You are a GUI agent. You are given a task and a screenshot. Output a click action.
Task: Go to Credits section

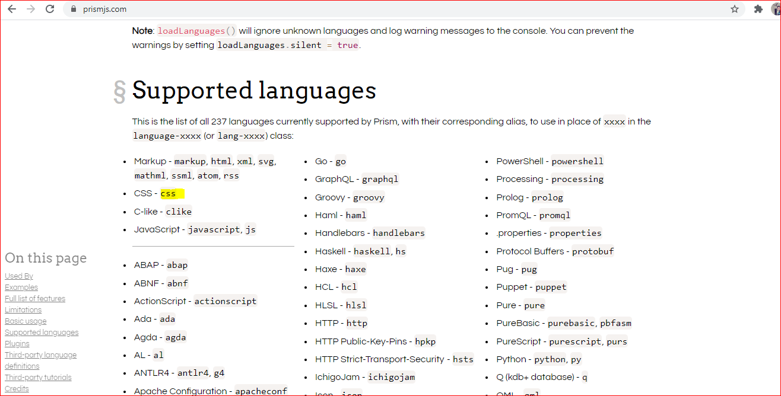tap(17, 389)
